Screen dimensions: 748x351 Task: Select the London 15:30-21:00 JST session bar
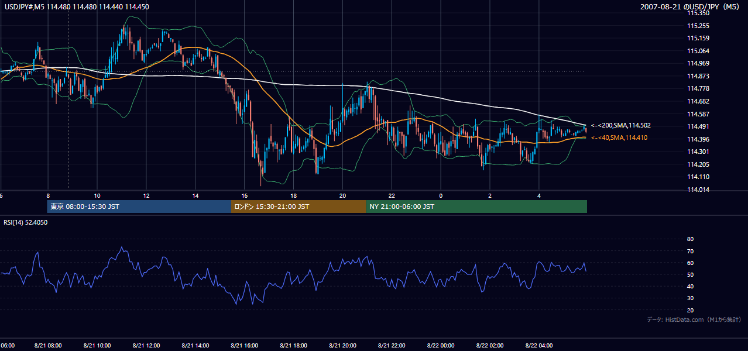(298, 207)
